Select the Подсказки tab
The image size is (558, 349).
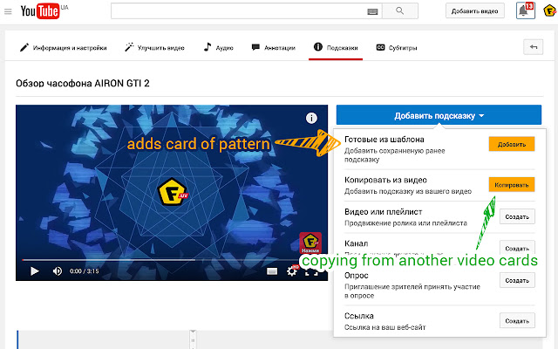pyautogui.click(x=336, y=47)
